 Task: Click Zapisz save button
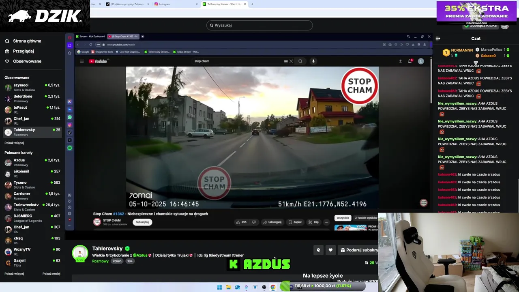[x=295, y=222]
